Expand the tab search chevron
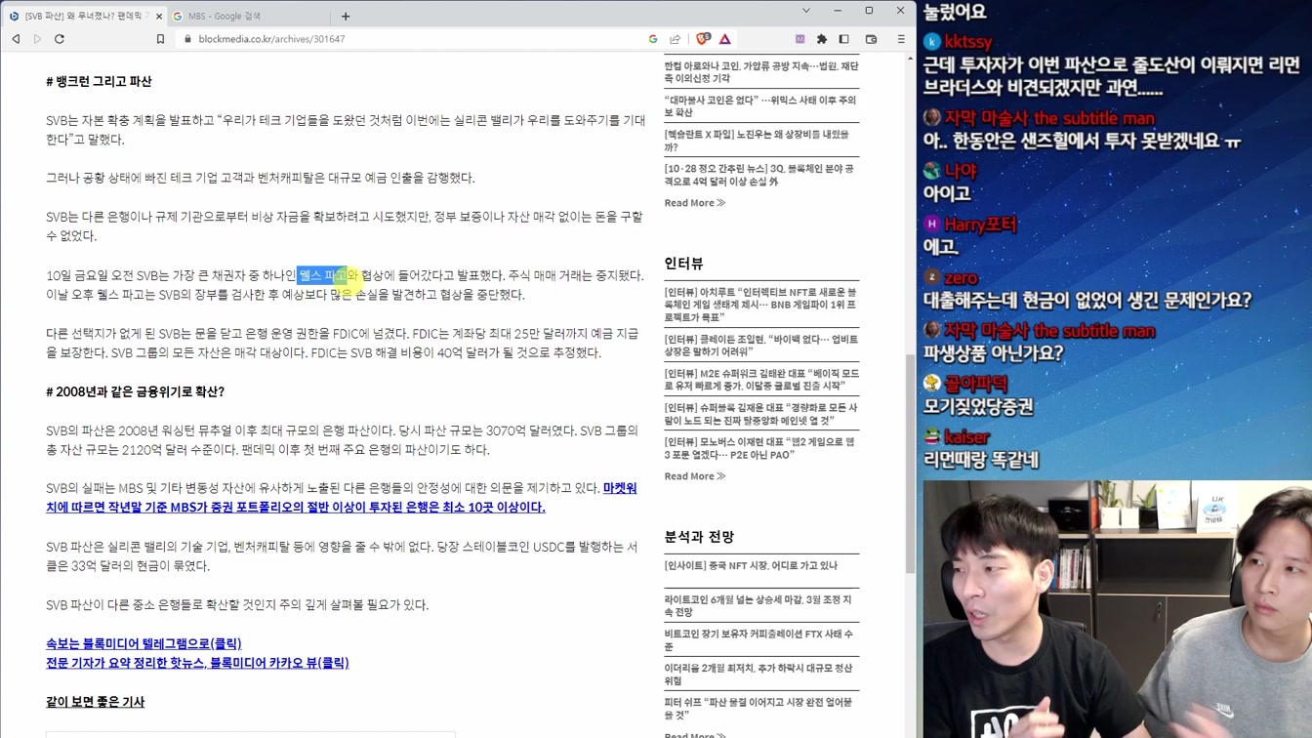This screenshot has height=738, width=1312. pos(805,11)
